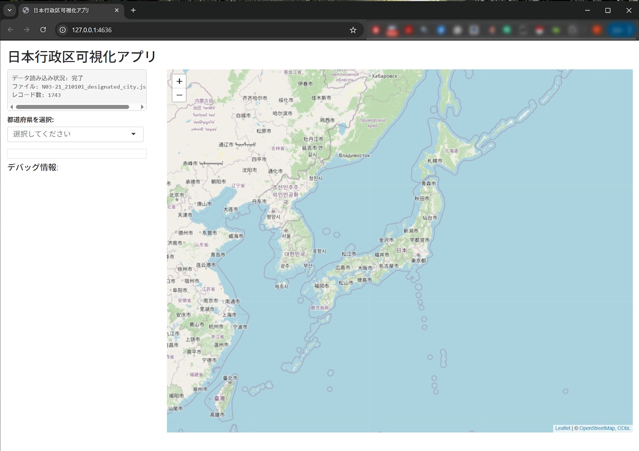639x451 pixels.
Task: Close the 日本行政区可視化アプリ tab
Action: click(117, 10)
